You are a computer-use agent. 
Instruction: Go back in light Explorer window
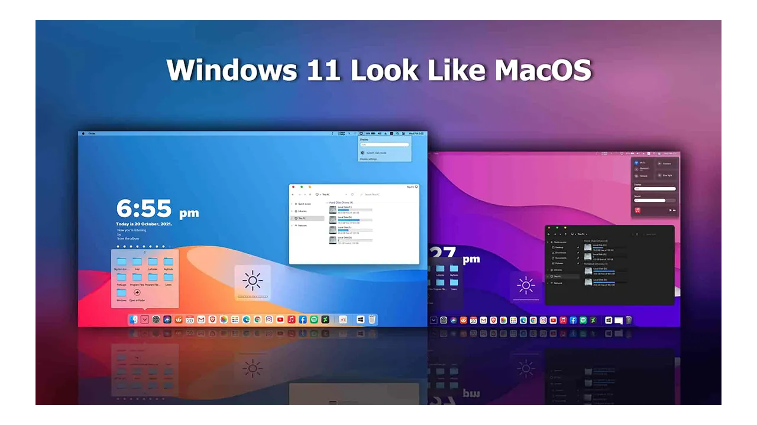pos(293,194)
